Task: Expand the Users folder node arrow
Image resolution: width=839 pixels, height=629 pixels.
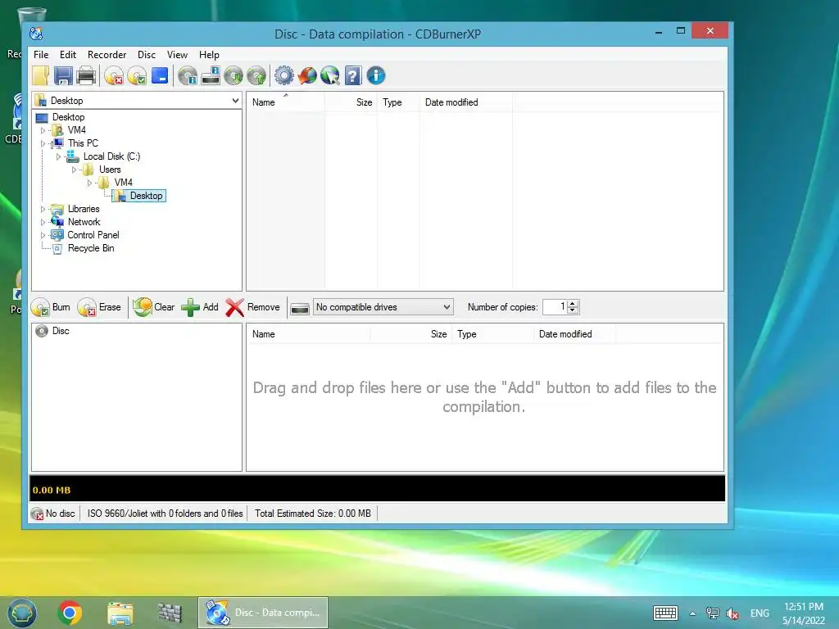Action: point(75,170)
